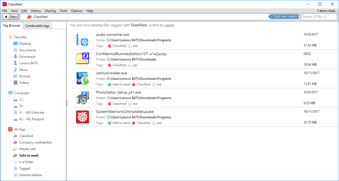This screenshot has height=181, width=339.
Task: Toggle the zip tag checkbox on ConfidentialBusinessEdition
Action: [x=130, y=65]
